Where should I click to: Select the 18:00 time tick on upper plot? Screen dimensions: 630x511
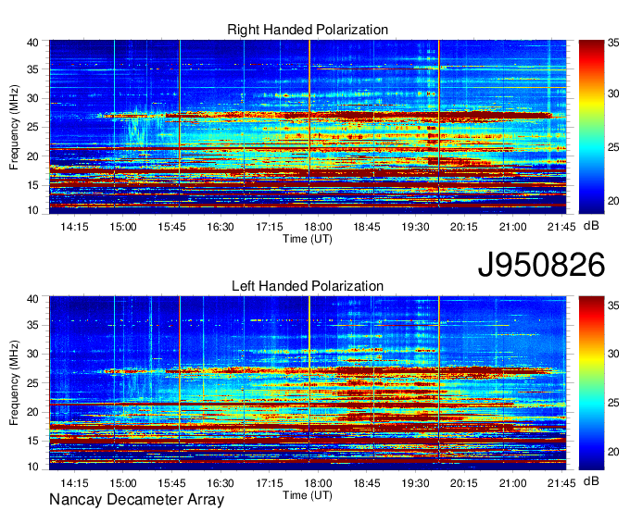tap(318, 227)
